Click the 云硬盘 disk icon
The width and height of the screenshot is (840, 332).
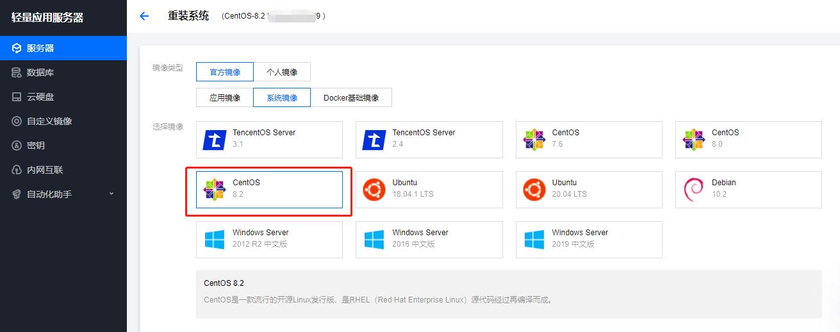click(x=17, y=97)
